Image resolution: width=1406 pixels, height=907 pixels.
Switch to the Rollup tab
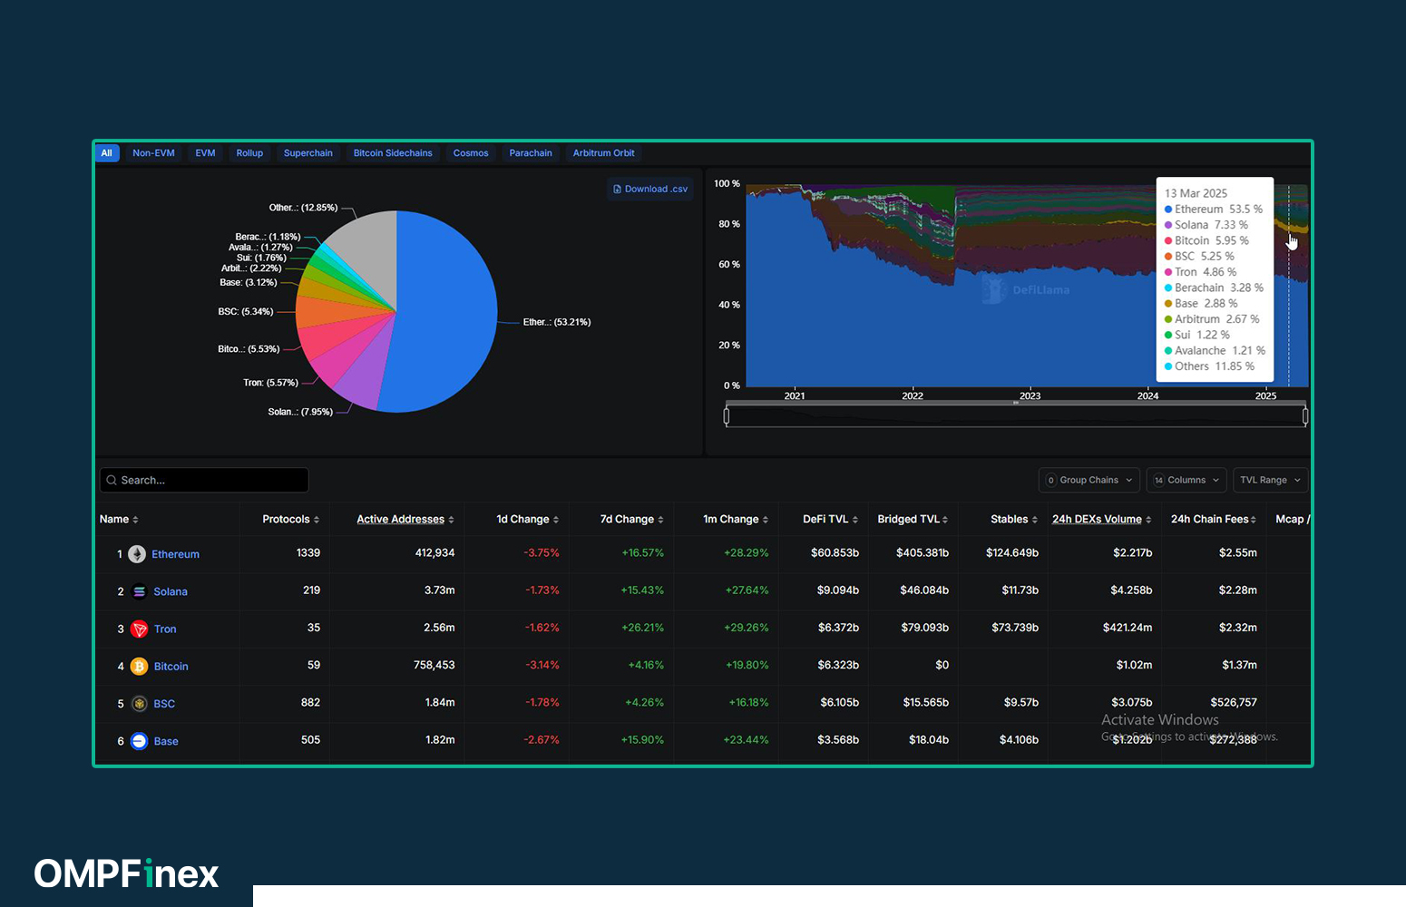click(249, 152)
